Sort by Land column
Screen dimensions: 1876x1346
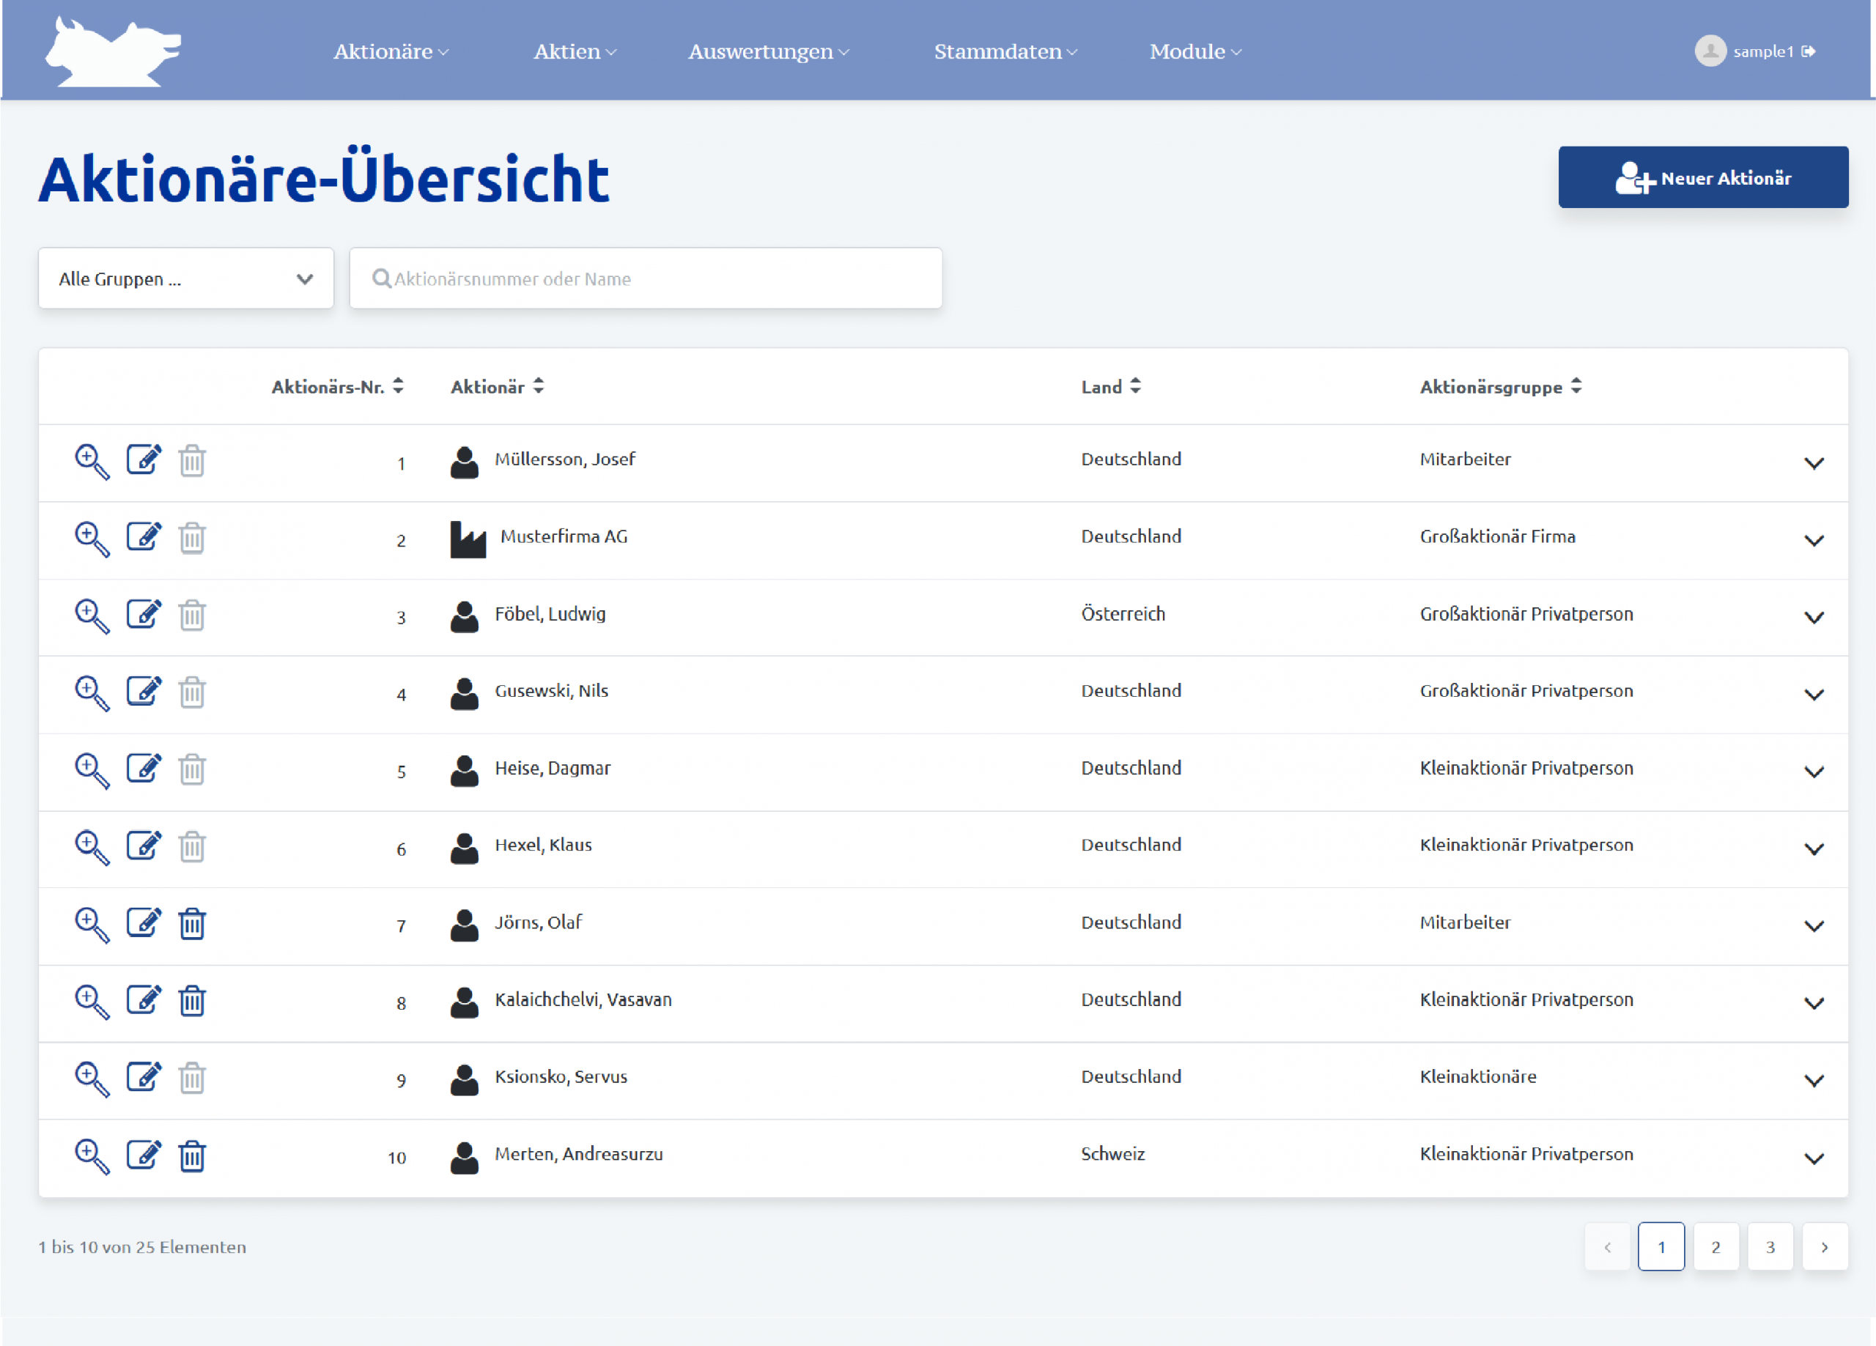pos(1111,386)
